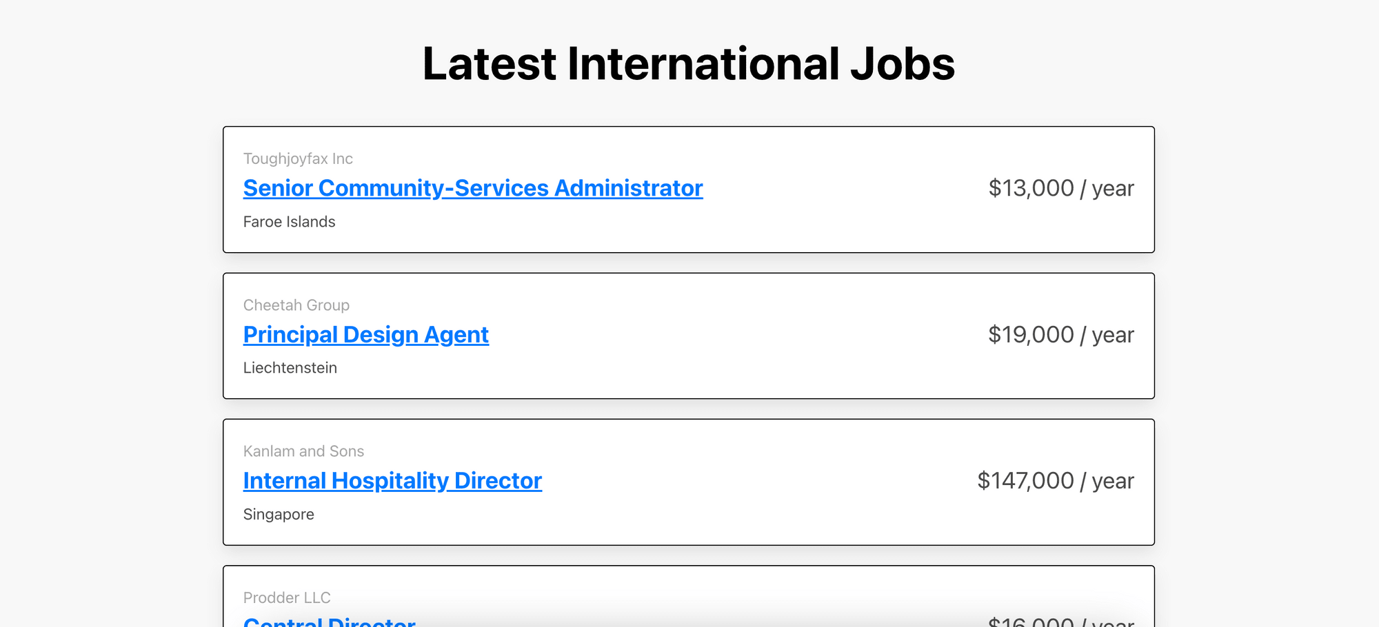The width and height of the screenshot is (1379, 627).
Task: Click the Kanlam and Sons company name
Action: 303,451
